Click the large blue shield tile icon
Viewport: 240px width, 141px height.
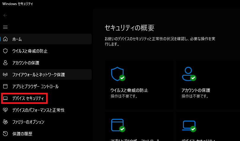pos(118,74)
